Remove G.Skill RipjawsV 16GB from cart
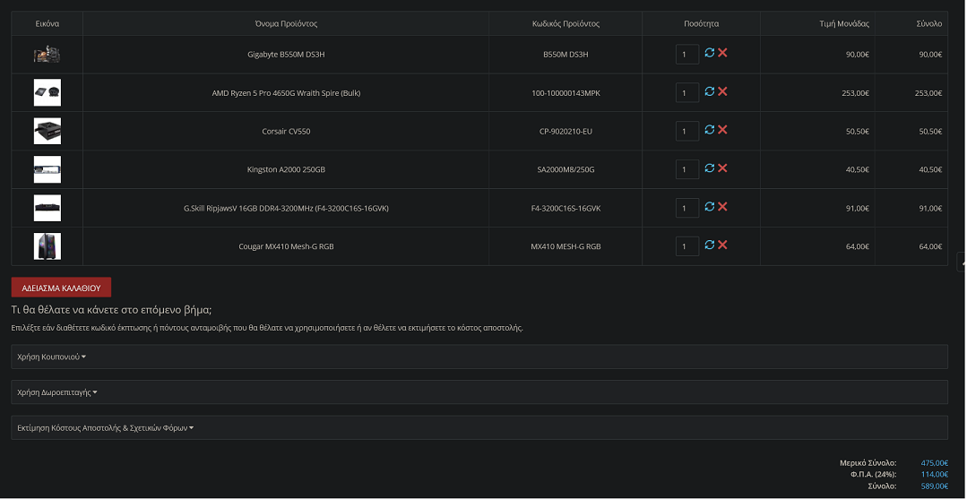Image resolution: width=967 pixels, height=499 pixels. pos(722,207)
